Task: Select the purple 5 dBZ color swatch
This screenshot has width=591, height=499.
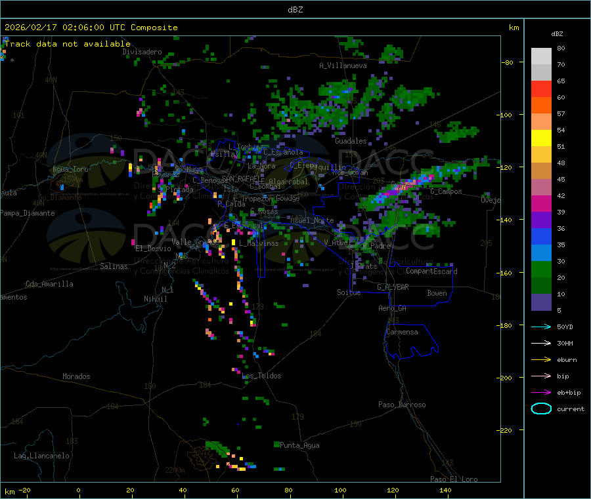Action: 541,302
